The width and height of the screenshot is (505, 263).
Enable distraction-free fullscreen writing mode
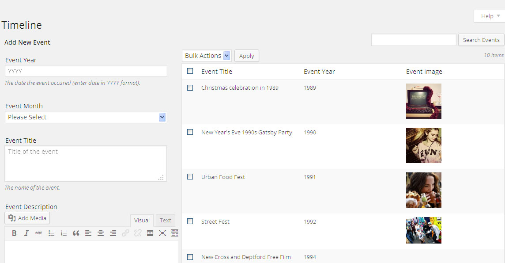click(162, 233)
